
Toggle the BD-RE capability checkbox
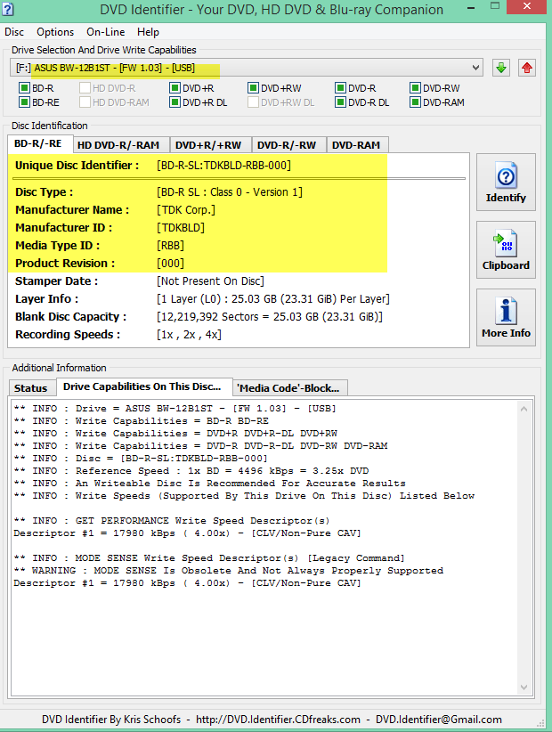tap(24, 102)
